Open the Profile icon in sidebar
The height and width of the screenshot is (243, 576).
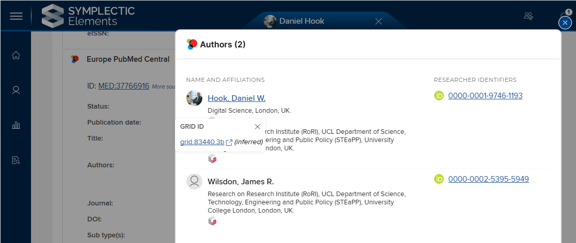[16, 90]
